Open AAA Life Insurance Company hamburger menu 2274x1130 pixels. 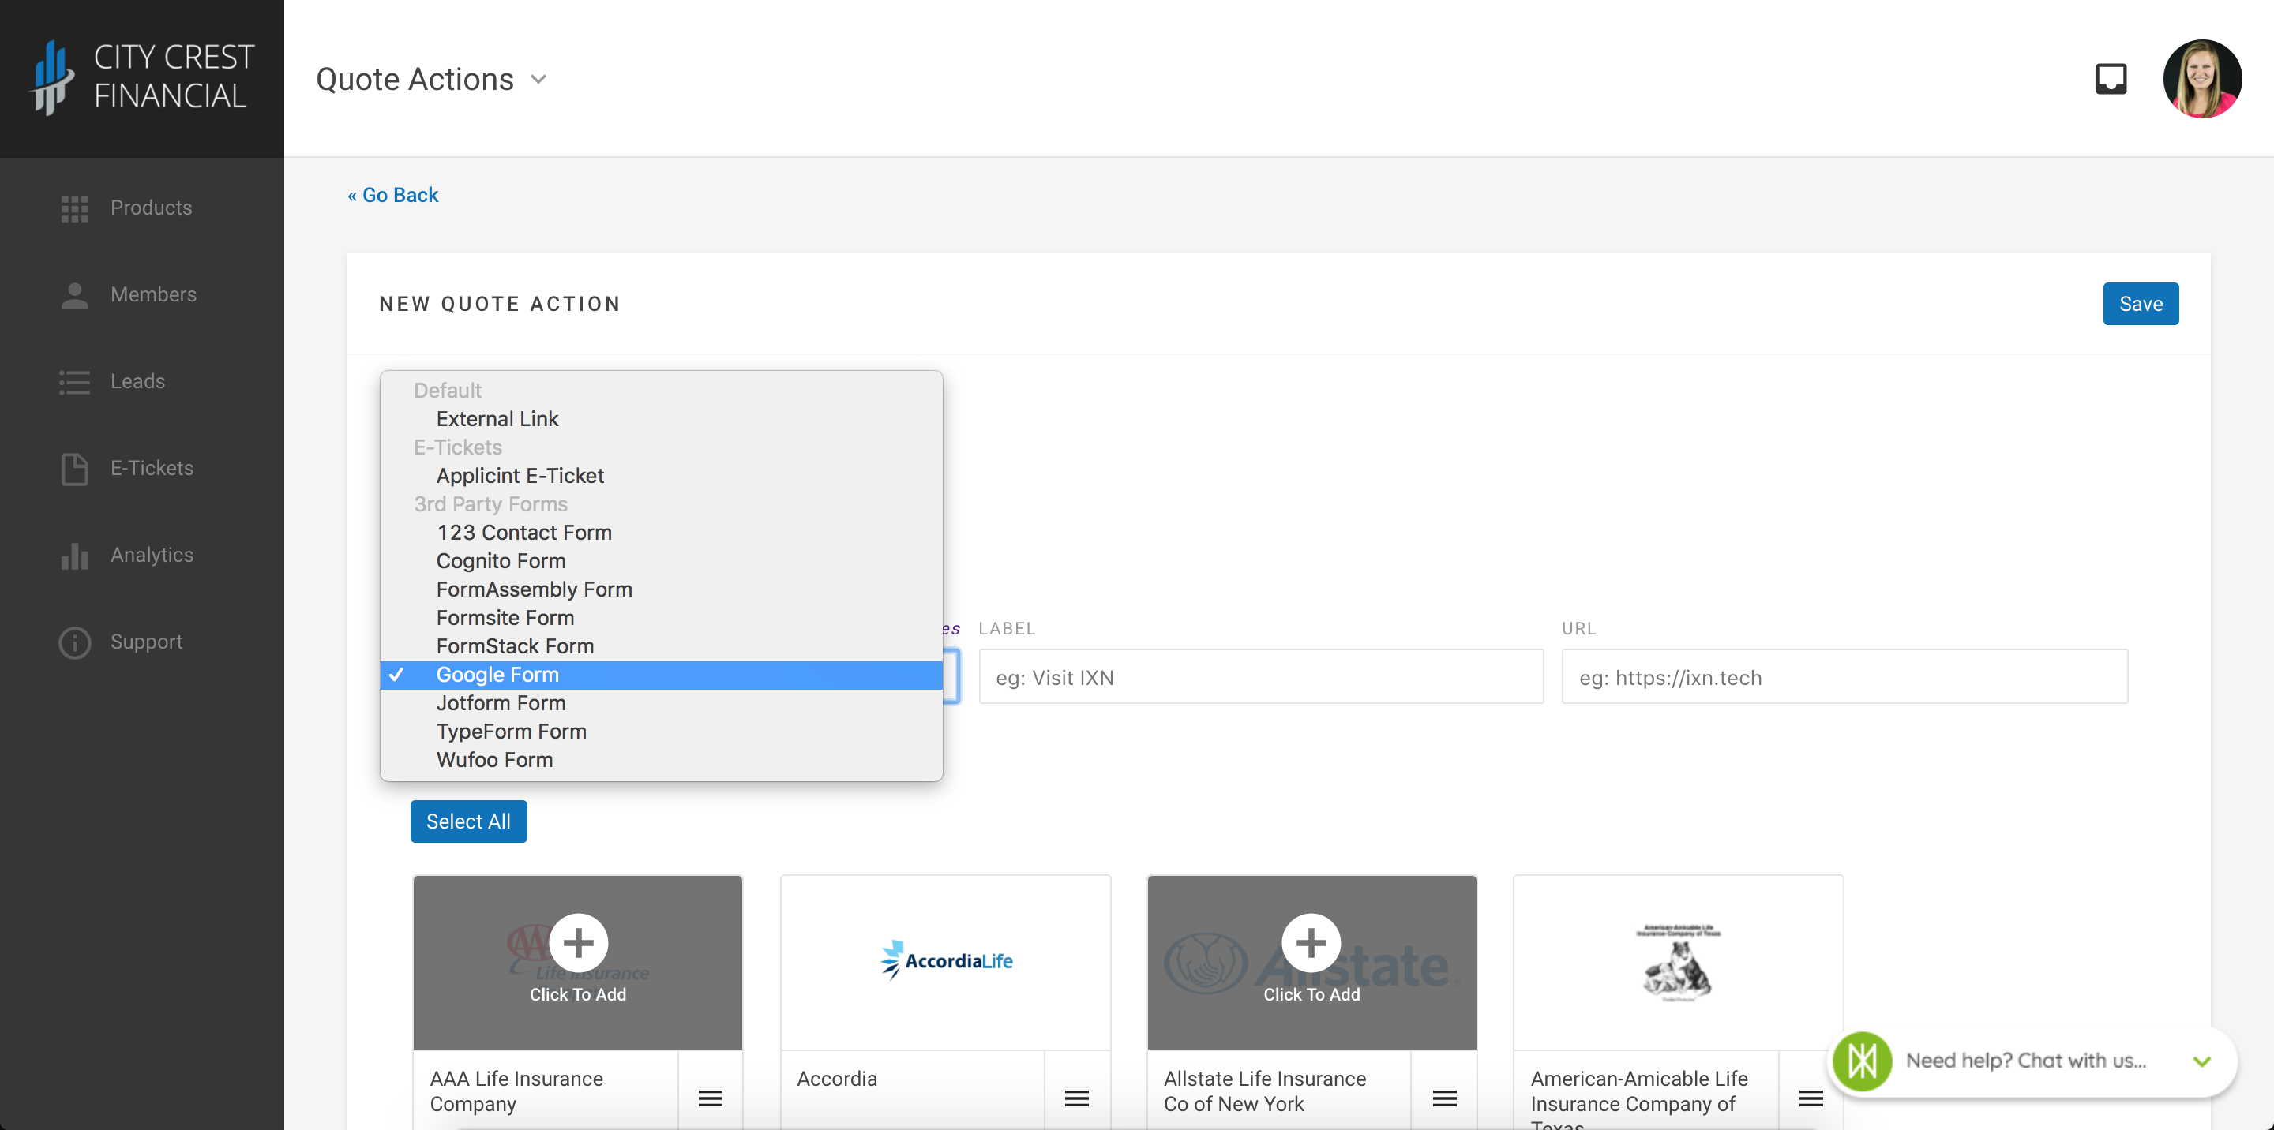click(x=710, y=1098)
